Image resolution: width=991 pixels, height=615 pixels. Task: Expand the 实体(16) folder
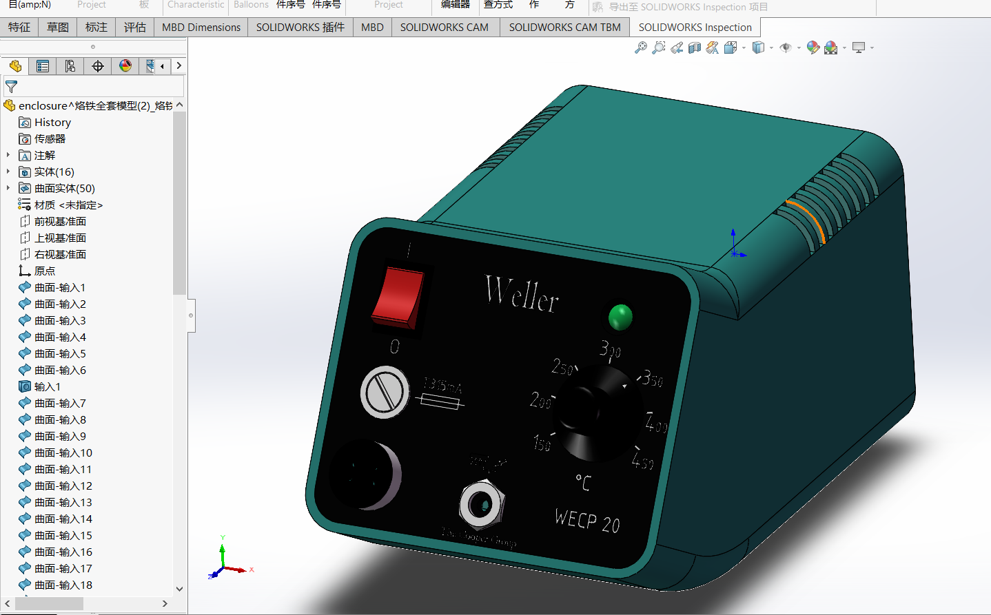pyautogui.click(x=8, y=172)
